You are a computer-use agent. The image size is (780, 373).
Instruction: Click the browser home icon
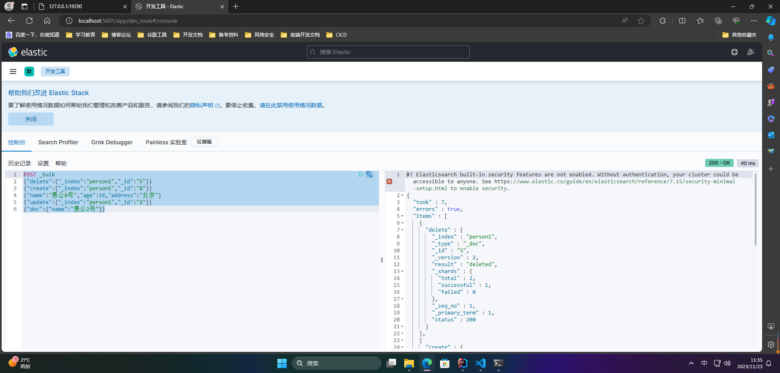(47, 21)
